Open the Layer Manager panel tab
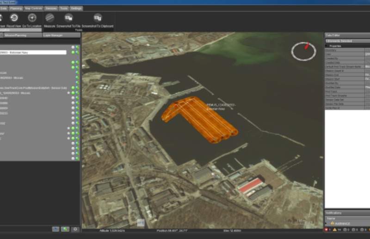The height and width of the screenshot is (239, 370). 55,35
